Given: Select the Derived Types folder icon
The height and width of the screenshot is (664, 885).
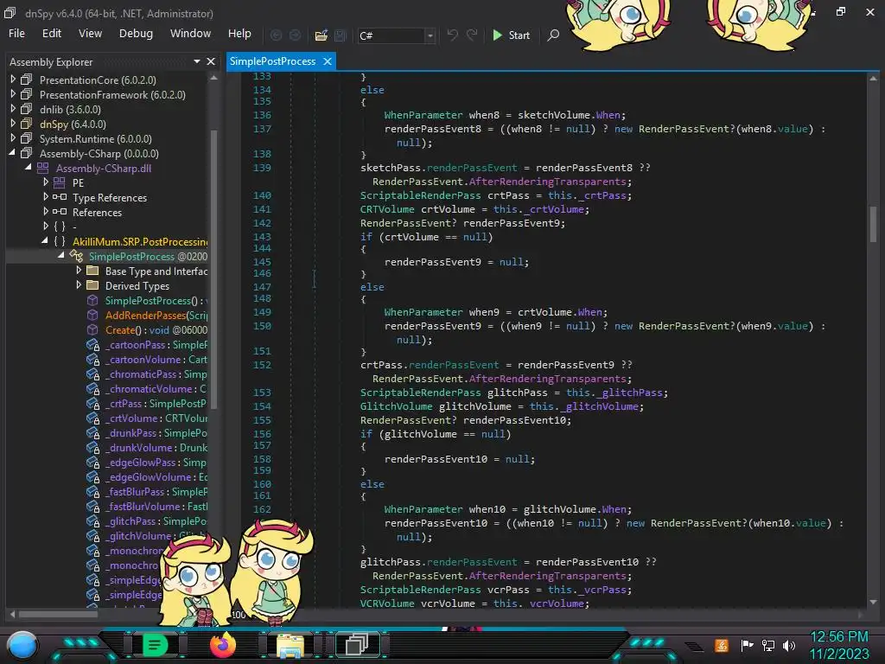Looking at the screenshot, I should pyautogui.click(x=92, y=285).
